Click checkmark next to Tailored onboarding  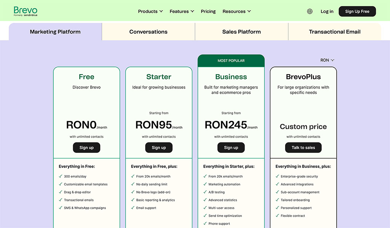277,200
